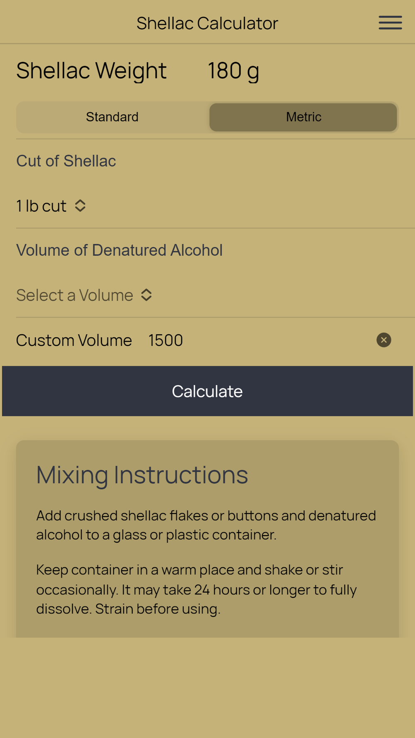Screen dimensions: 415x738
Task: Click the 180 g weight result
Action: coord(233,71)
